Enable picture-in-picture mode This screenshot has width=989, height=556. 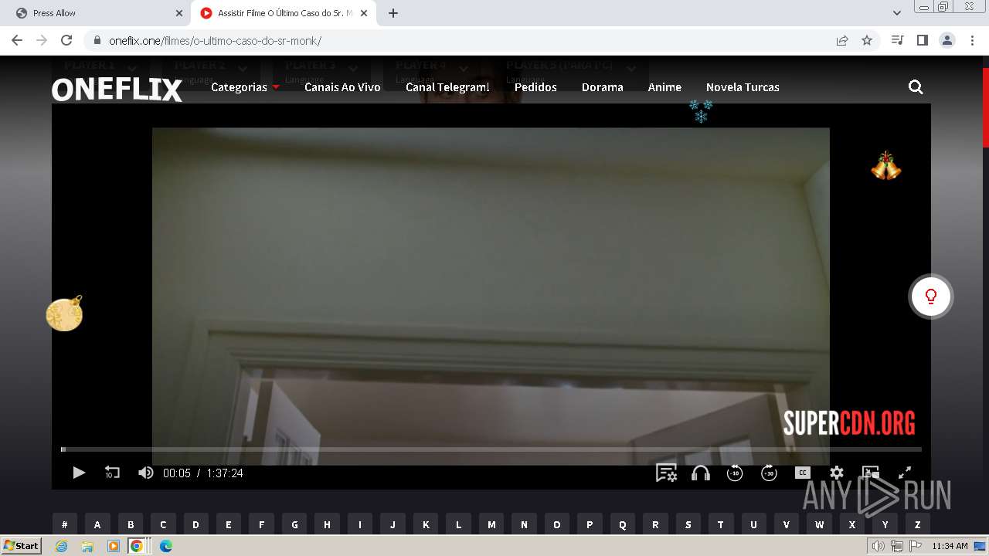[x=871, y=473]
